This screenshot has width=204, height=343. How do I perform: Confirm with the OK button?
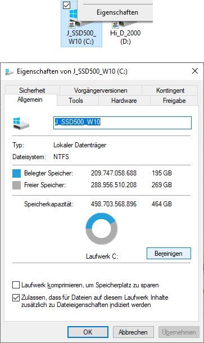click(x=88, y=332)
